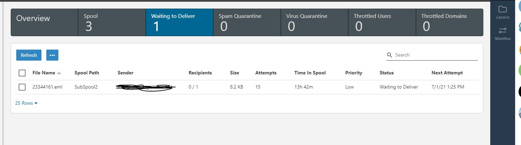Click the Lavoro folder icon
The image size is (521, 145).
click(503, 9)
